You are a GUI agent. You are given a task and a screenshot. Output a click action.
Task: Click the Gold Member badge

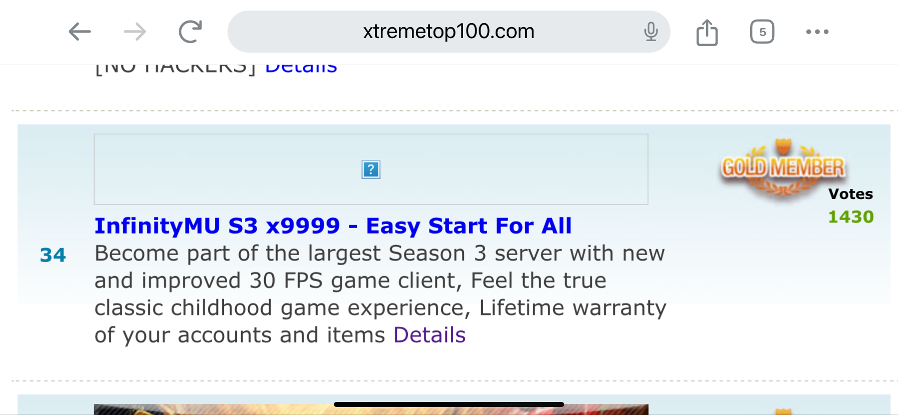click(x=783, y=168)
